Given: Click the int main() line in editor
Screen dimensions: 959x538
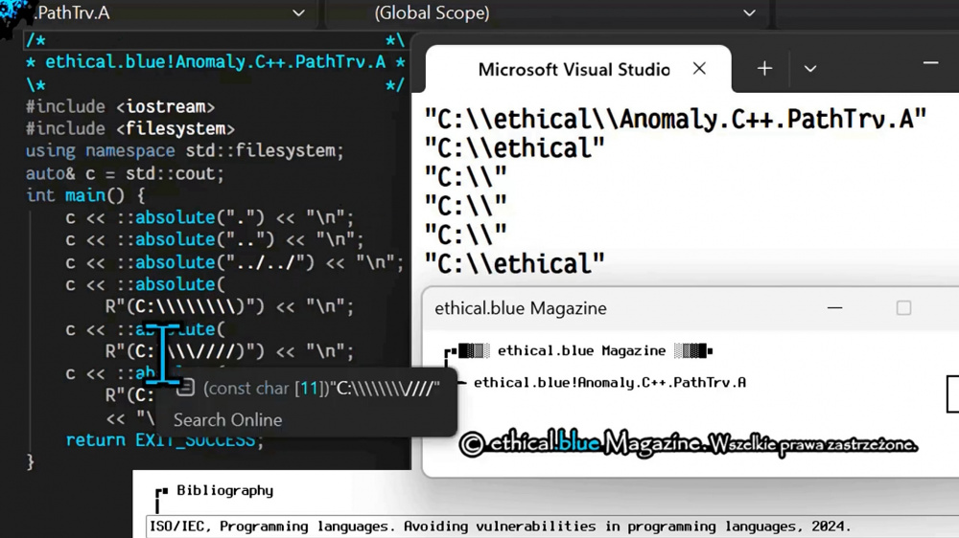Looking at the screenshot, I should [x=85, y=195].
